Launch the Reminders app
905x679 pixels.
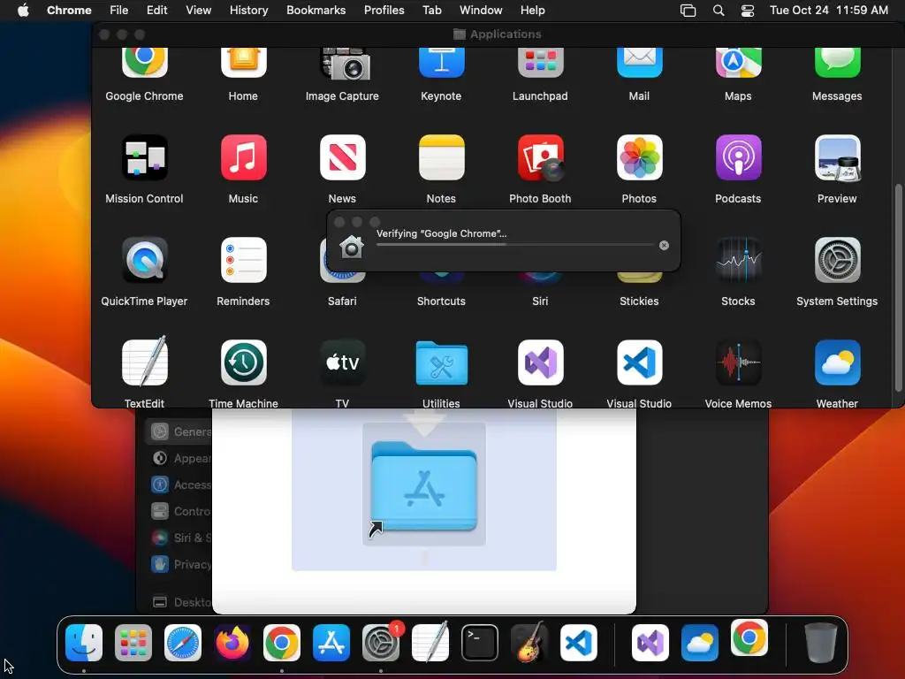coord(244,260)
